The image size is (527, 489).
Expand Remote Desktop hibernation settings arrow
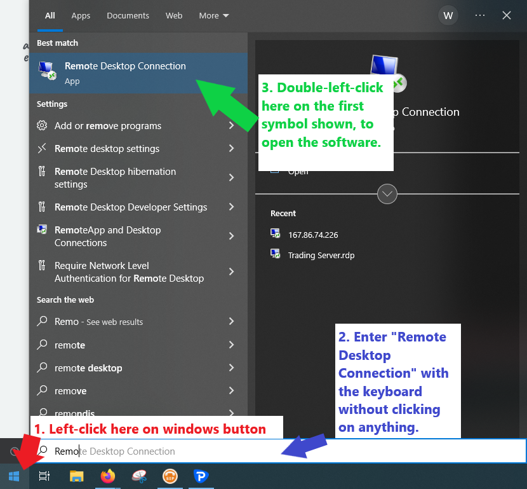[x=232, y=177]
